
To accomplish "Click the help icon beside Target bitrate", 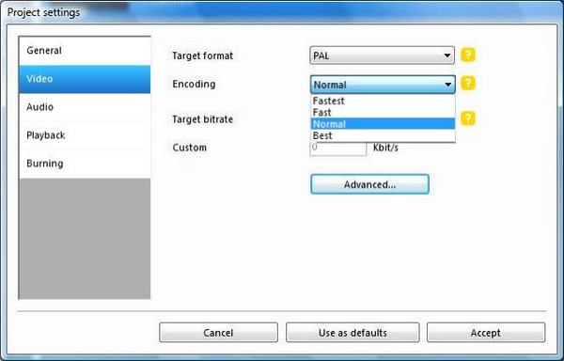I will click(467, 118).
